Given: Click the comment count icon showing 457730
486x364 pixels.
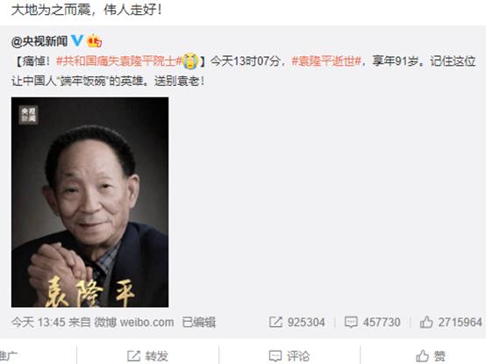Looking at the screenshot, I should pos(351,322).
